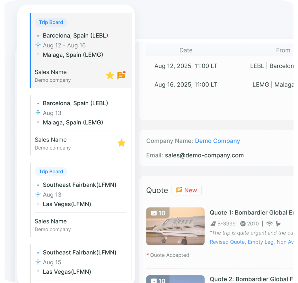Click the aircraft tail icon beside B-3999
The width and height of the screenshot is (298, 283).
[213, 224]
